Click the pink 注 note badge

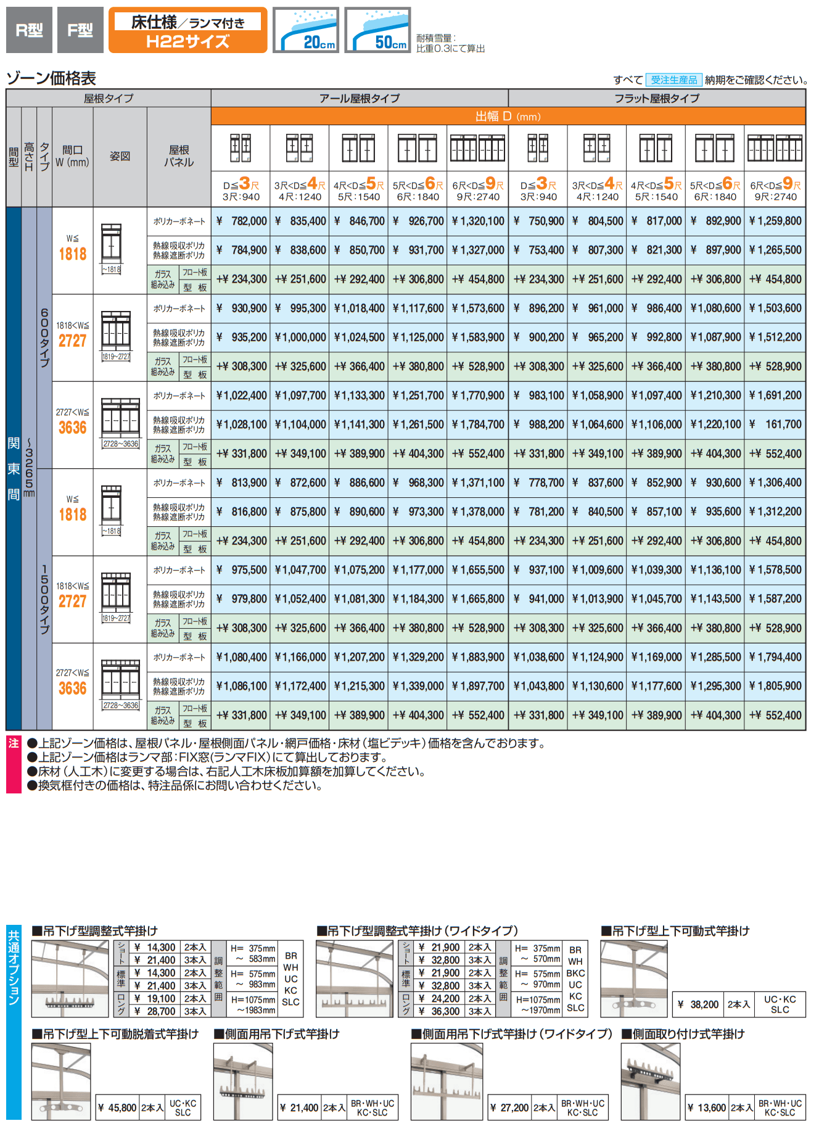(14, 764)
